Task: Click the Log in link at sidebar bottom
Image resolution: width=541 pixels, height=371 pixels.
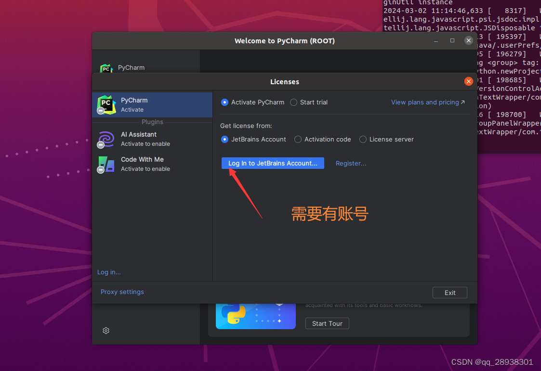Action: tap(109, 272)
